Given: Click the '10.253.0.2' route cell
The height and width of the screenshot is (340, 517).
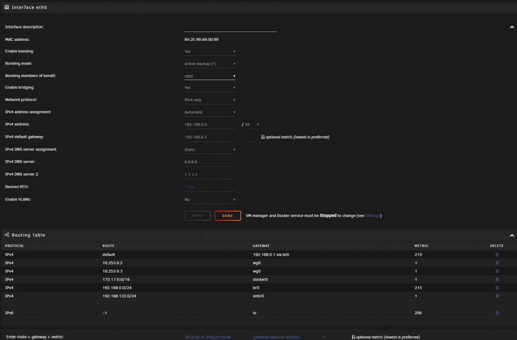Looking at the screenshot, I should [x=112, y=263].
